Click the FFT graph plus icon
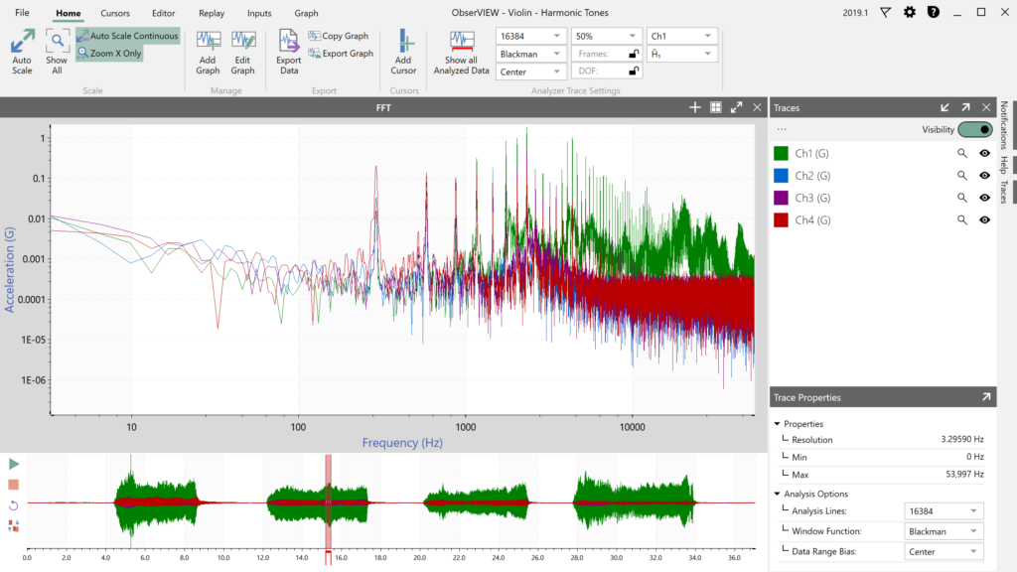The image size is (1017, 572). (x=694, y=107)
